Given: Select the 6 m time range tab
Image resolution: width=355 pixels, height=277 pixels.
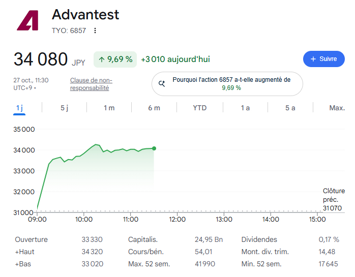Looking at the screenshot, I should (x=154, y=108).
